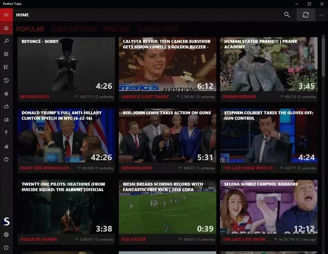
Task: Click the upload arrow icon in sidebar
Action: [x=6, y=133]
